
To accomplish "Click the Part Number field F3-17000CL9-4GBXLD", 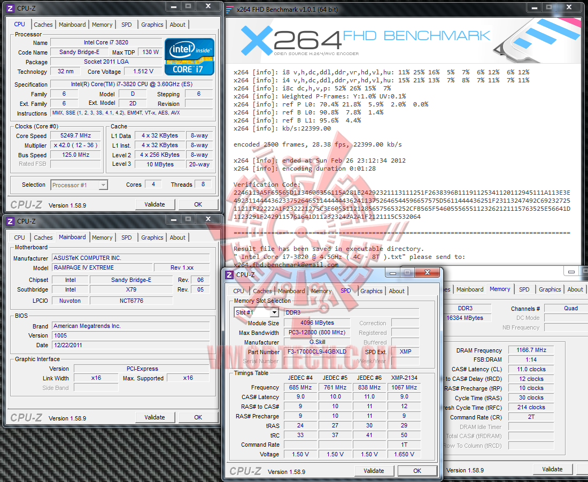I will [317, 352].
